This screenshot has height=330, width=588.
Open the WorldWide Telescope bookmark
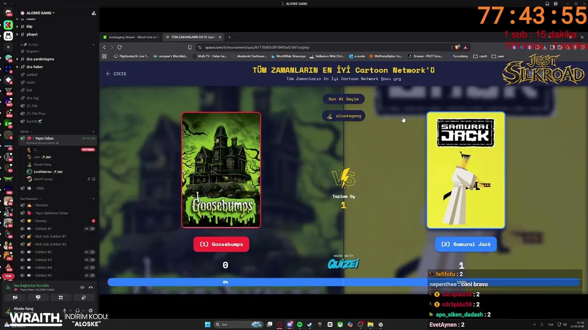click(x=288, y=56)
